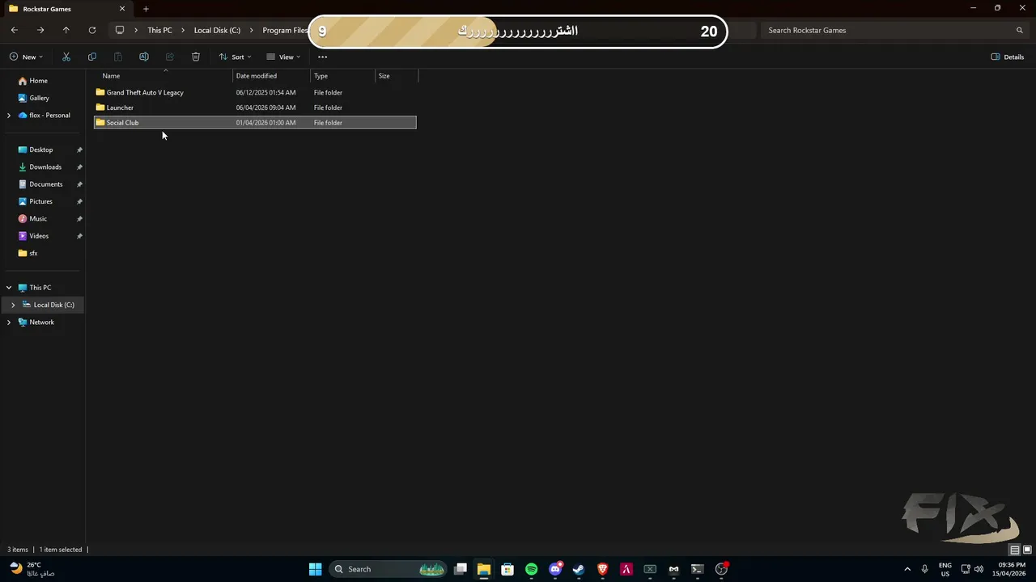Click the Program Files breadcrumb
Image resolution: width=1036 pixels, height=582 pixels.
click(285, 30)
